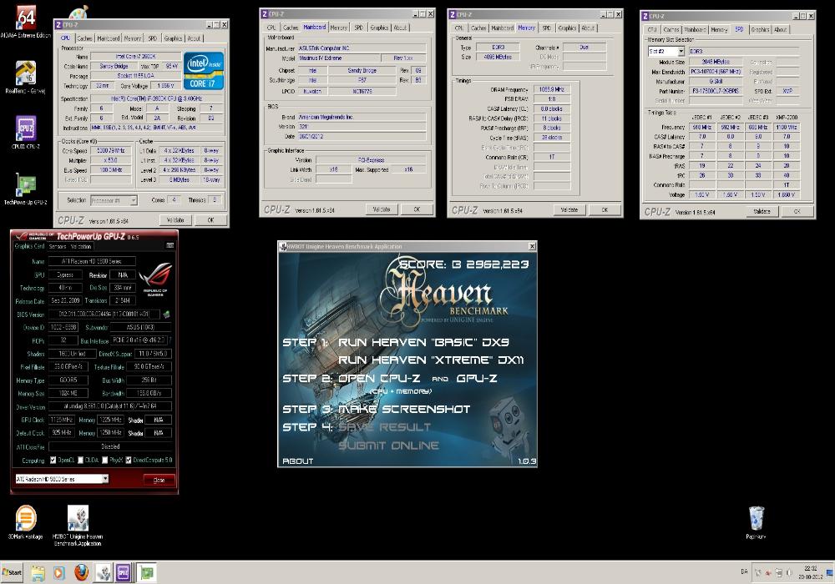
Task: Click the DA language indicator in the tray
Action: (744, 571)
